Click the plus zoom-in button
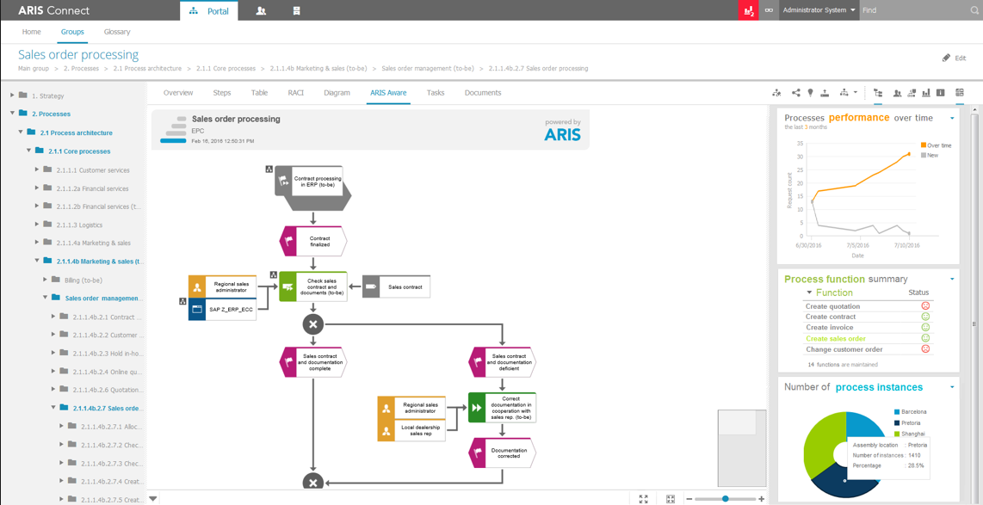Screen dimensions: 983x505 pos(761,499)
